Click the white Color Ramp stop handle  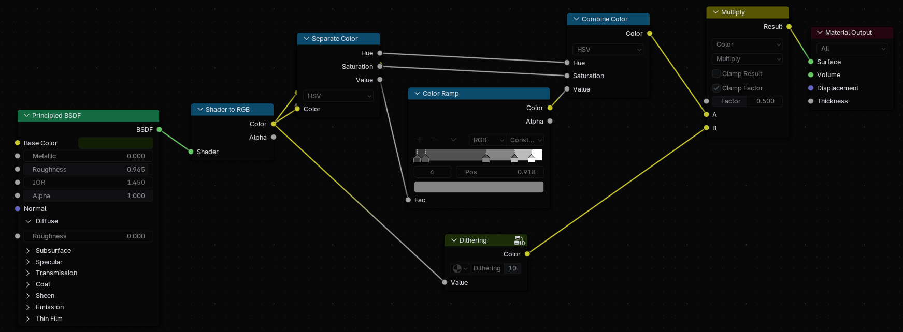pyautogui.click(x=532, y=158)
